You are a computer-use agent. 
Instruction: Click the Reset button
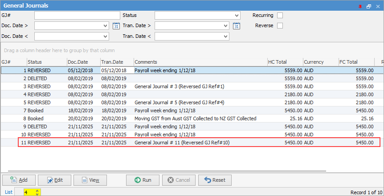pyautogui.click(x=215, y=180)
